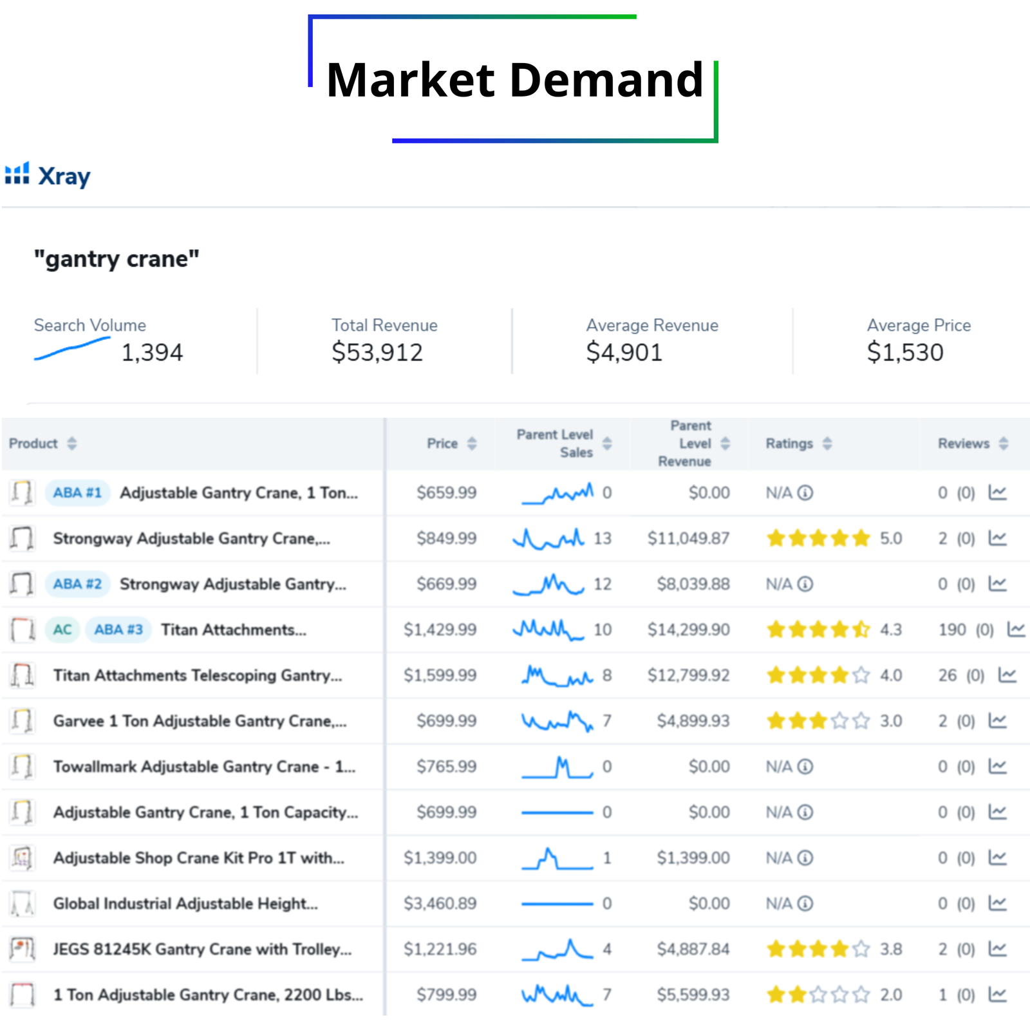Click Average Price value $1,530
The image size is (1030, 1030).
905,353
